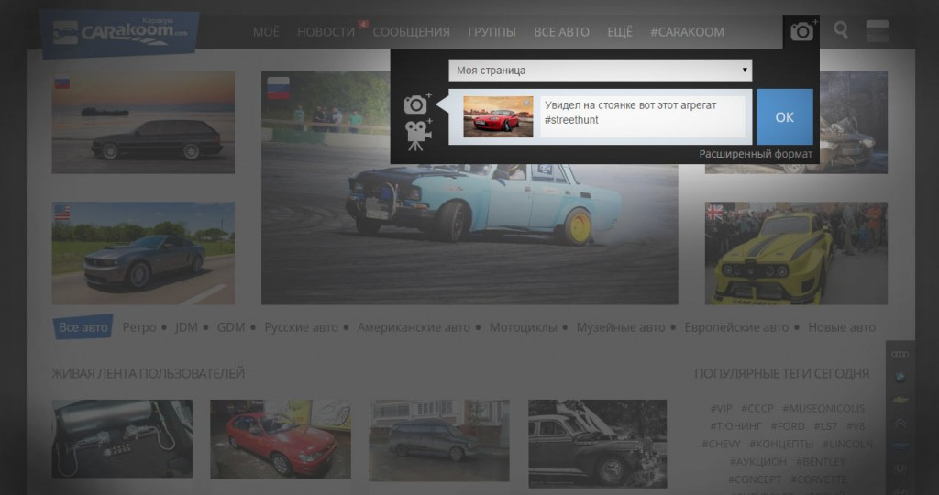Screen dimensions: 939x495
Task: Open the sunset black wagon car thumbnail
Action: [x=143, y=123]
